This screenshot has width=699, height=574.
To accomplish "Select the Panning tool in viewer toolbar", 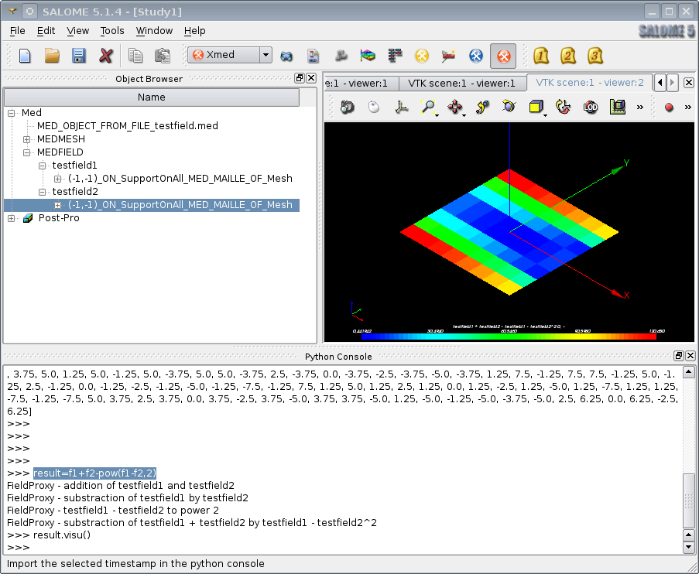I will tap(455, 107).
